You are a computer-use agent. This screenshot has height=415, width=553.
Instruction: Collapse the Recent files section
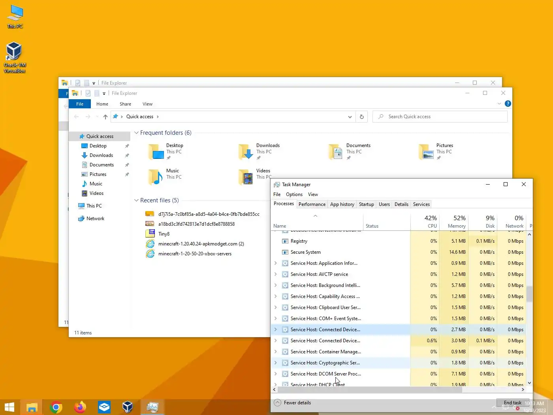pos(136,200)
